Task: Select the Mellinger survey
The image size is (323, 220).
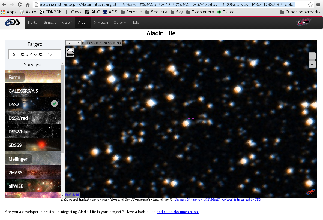Action: [32, 158]
